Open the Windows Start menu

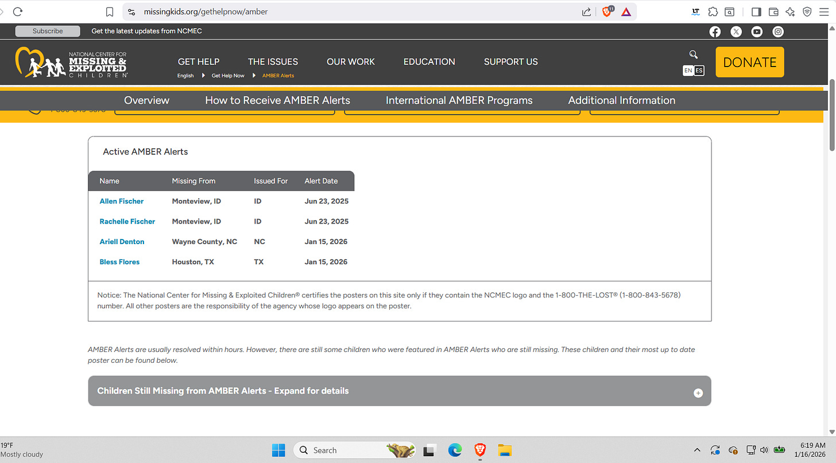(278, 450)
